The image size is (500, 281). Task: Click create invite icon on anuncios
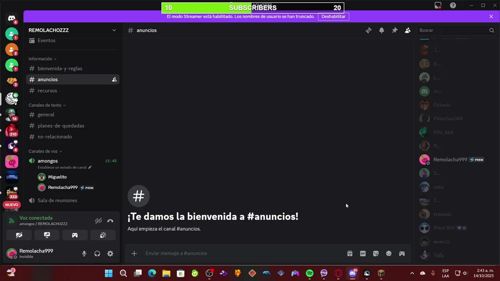[x=114, y=80]
